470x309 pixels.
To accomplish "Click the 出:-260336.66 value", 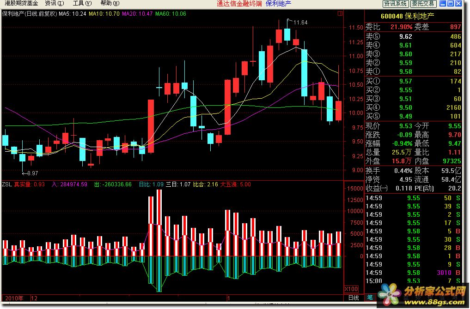I will click(113, 184).
